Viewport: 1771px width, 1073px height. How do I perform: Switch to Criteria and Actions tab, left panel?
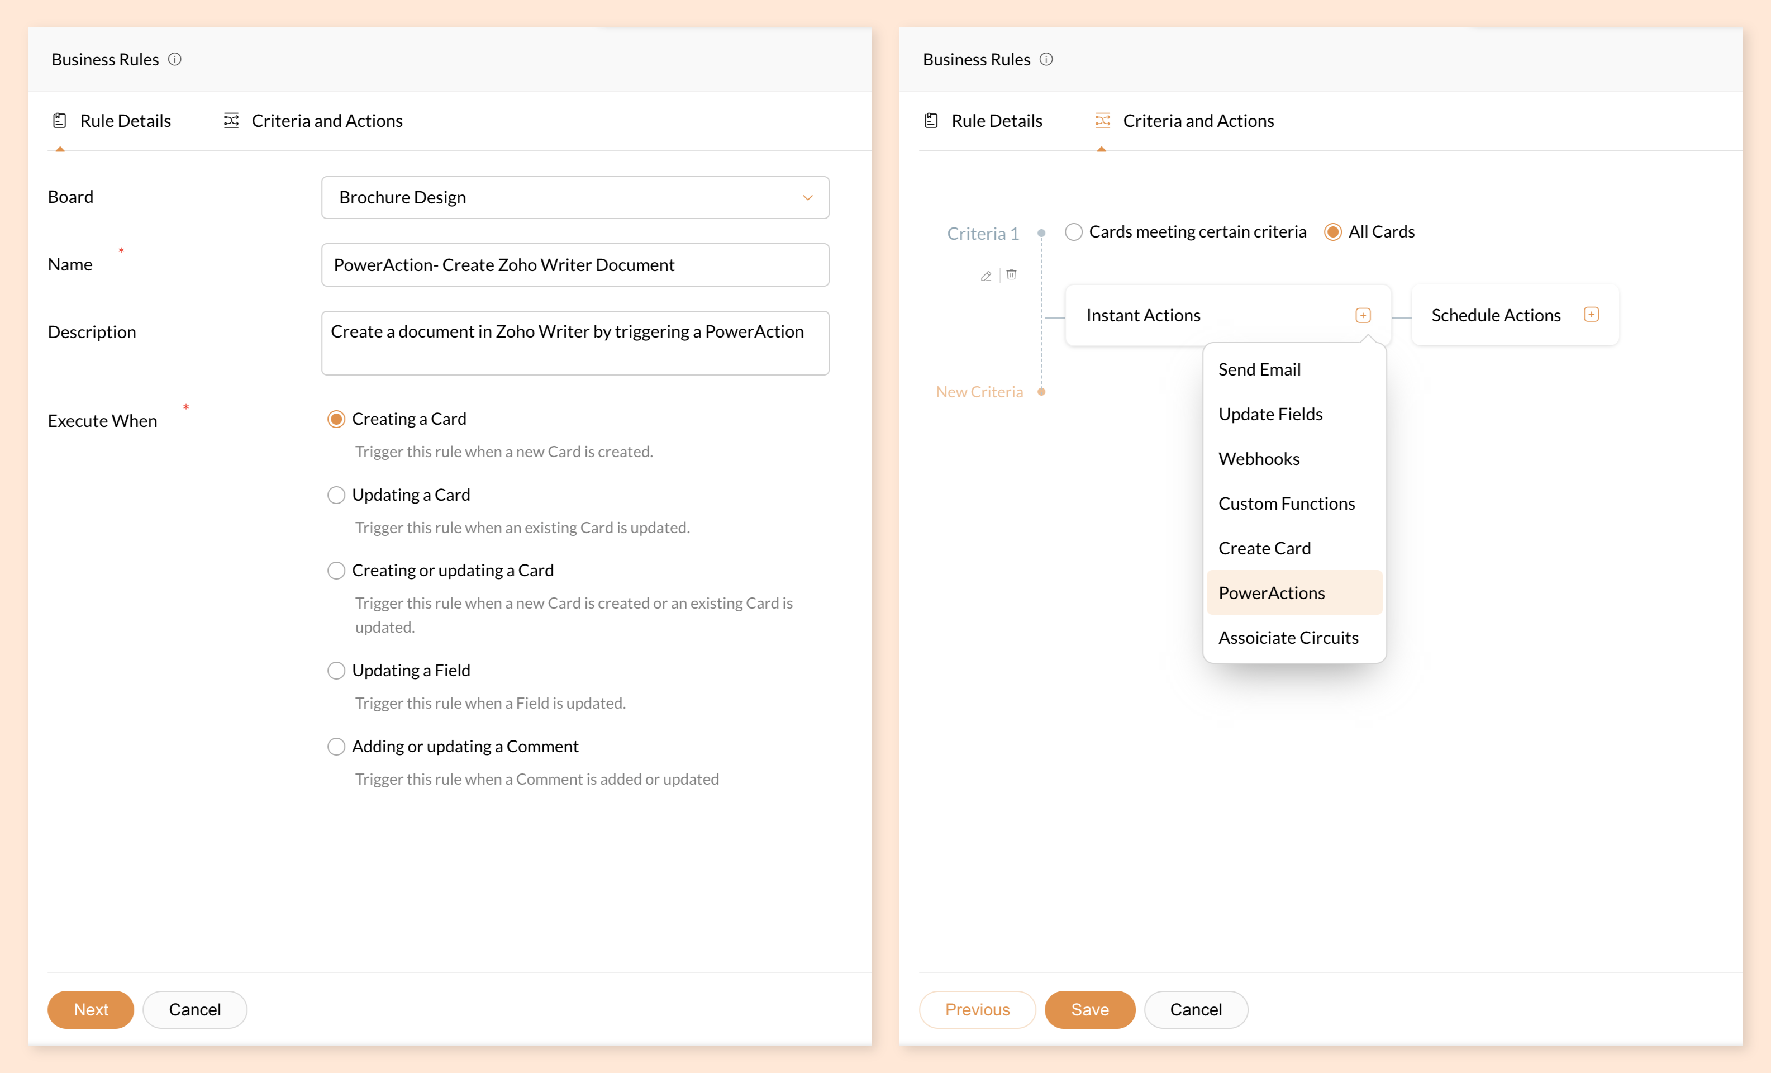click(x=326, y=120)
